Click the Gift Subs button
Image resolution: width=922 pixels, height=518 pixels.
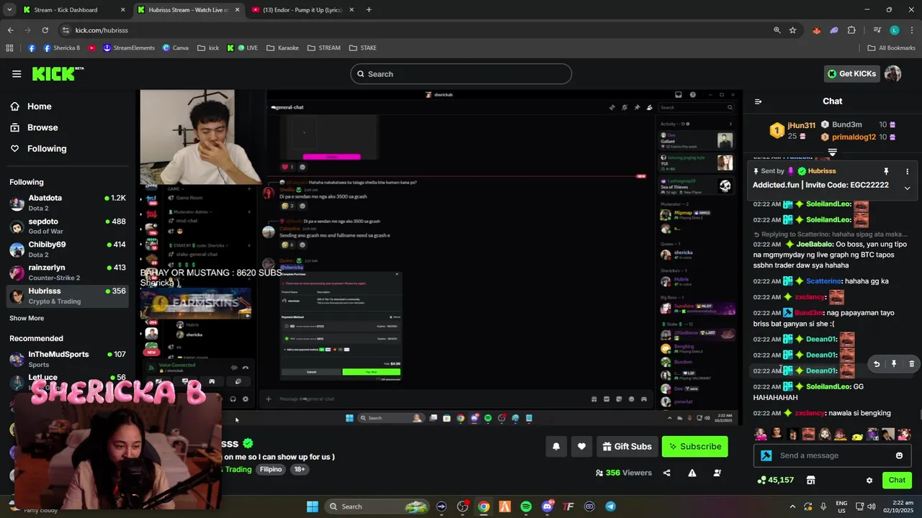tap(627, 447)
